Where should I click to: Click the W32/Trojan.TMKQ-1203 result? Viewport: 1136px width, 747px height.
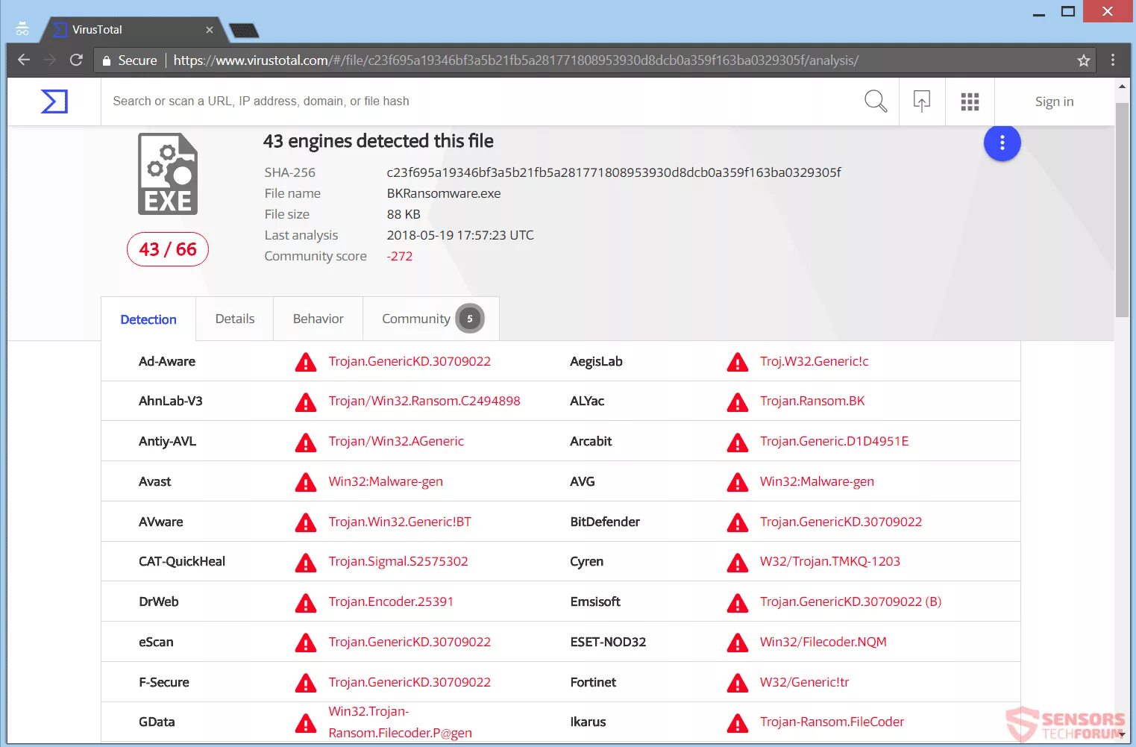point(830,561)
